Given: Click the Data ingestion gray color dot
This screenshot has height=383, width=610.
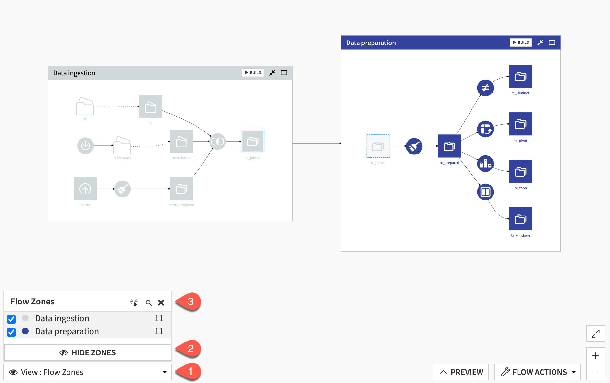Looking at the screenshot, I should 25,318.
